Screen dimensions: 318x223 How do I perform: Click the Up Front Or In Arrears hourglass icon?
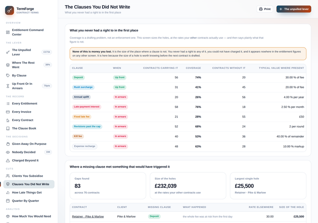pos(8,86)
